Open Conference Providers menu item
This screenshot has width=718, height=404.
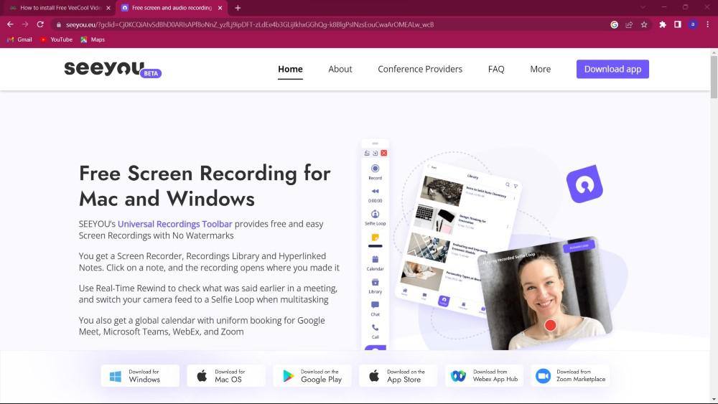(420, 69)
